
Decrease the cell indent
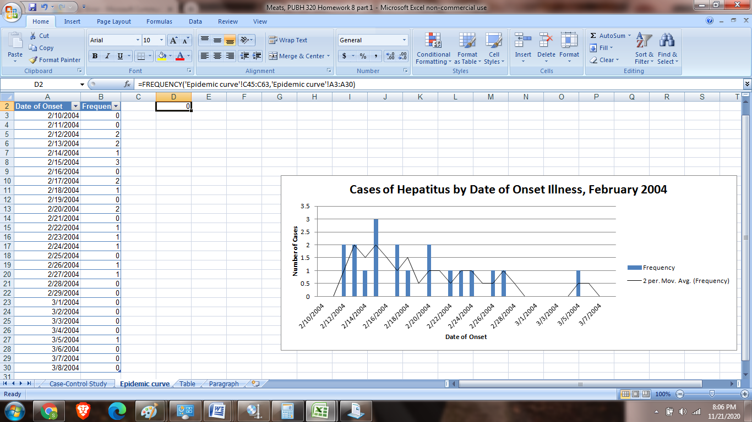click(244, 56)
